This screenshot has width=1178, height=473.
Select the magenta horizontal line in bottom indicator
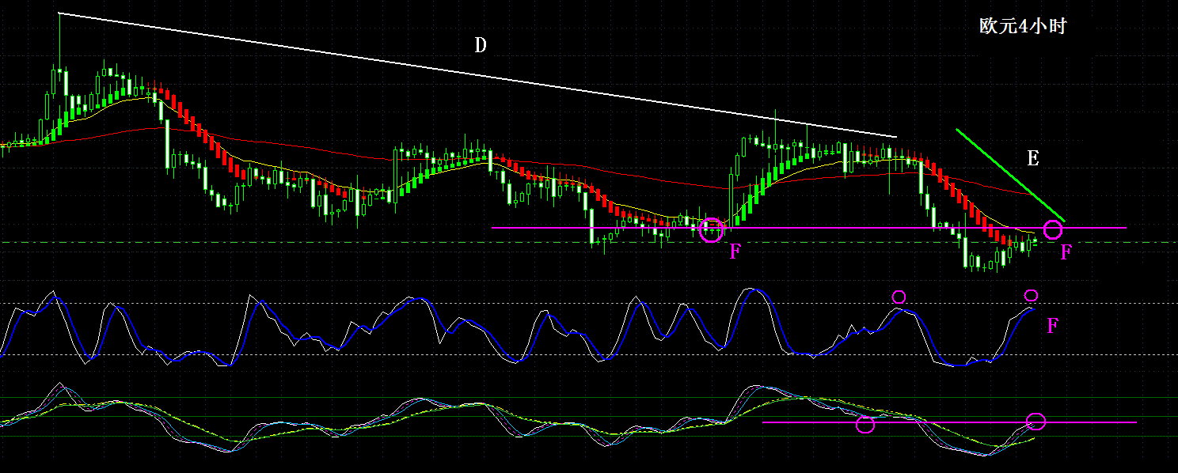tap(949, 422)
